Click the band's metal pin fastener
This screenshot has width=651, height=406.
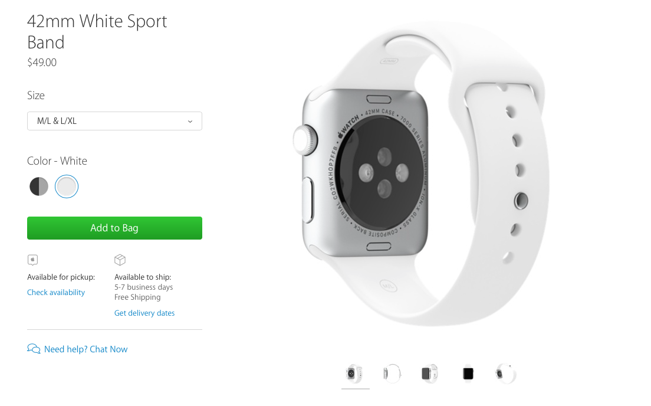pyautogui.click(x=521, y=201)
